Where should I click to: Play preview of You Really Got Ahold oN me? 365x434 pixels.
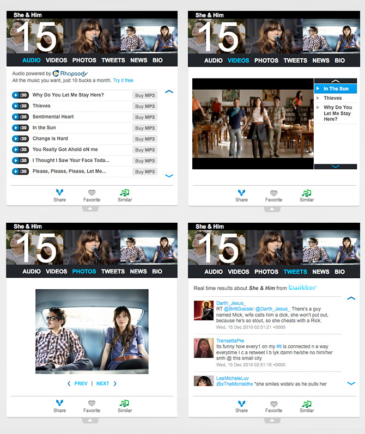coord(20,150)
